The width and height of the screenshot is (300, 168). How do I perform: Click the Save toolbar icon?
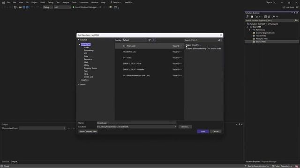(x=24, y=7)
